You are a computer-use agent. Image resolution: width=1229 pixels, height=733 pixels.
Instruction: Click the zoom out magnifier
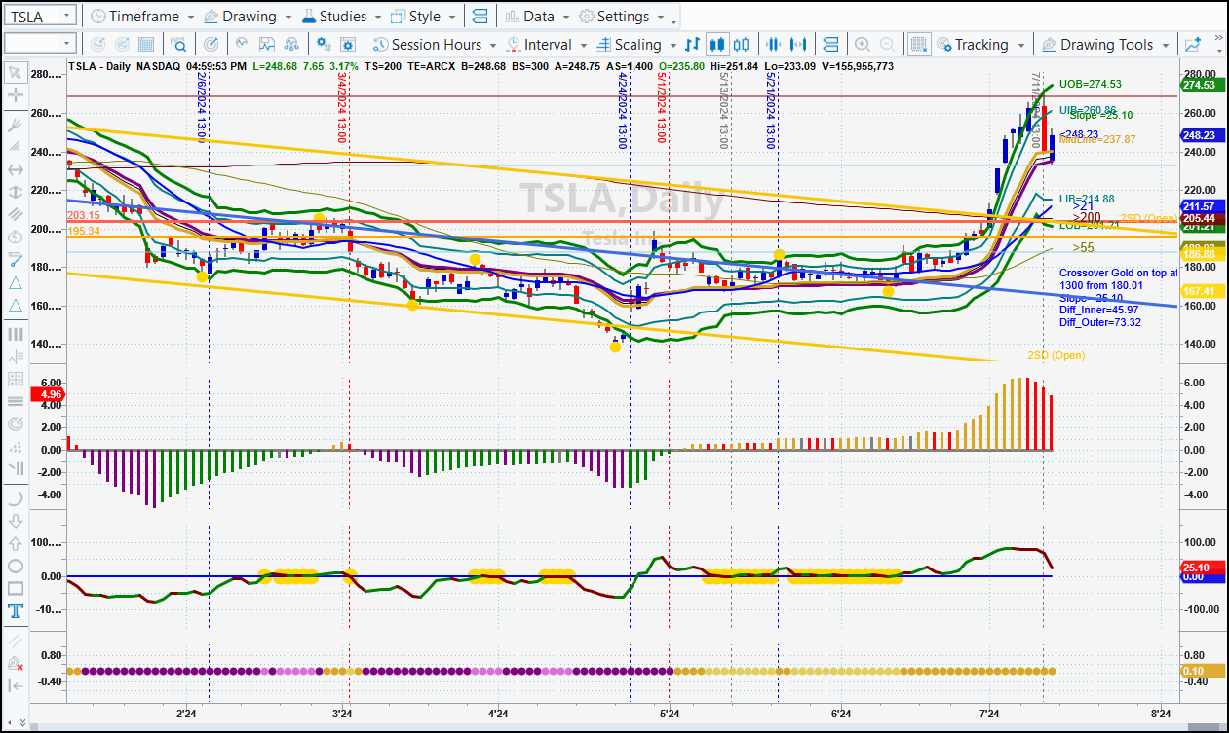[887, 45]
